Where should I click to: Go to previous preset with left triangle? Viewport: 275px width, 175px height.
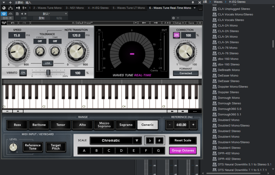pos(22,14)
